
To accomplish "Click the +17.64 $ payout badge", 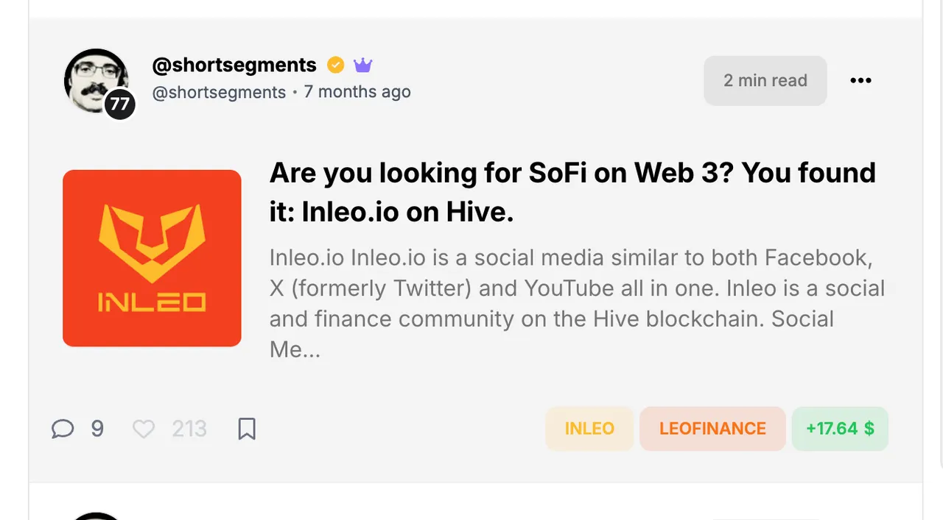I will (840, 429).
